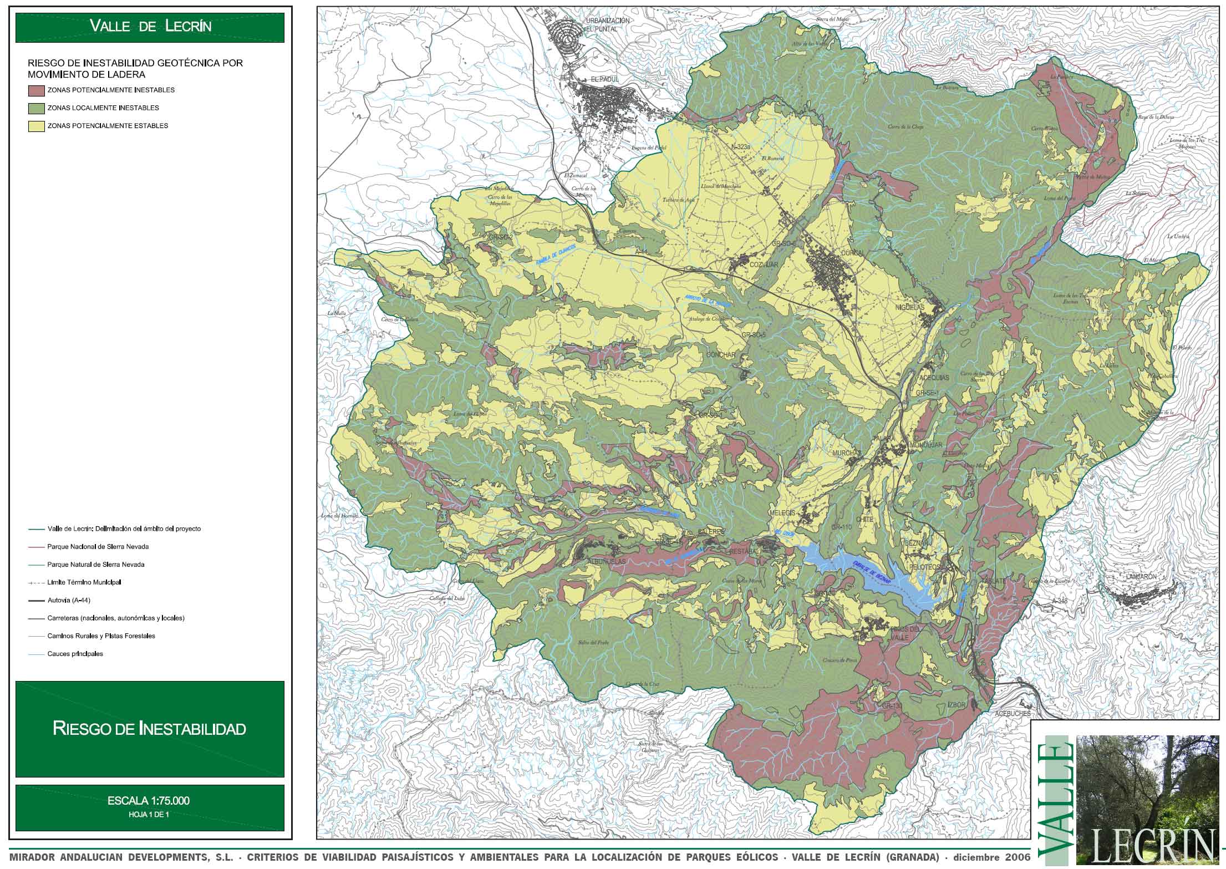
Task: Click the yellow 'Zonas potencialmente estables' legend swatch
Action: [x=36, y=126]
